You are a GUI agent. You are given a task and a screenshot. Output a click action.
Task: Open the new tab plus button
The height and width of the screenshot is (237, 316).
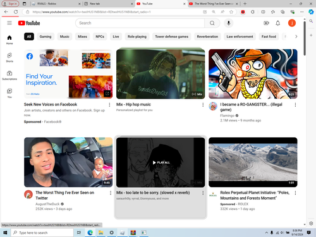[245, 4]
